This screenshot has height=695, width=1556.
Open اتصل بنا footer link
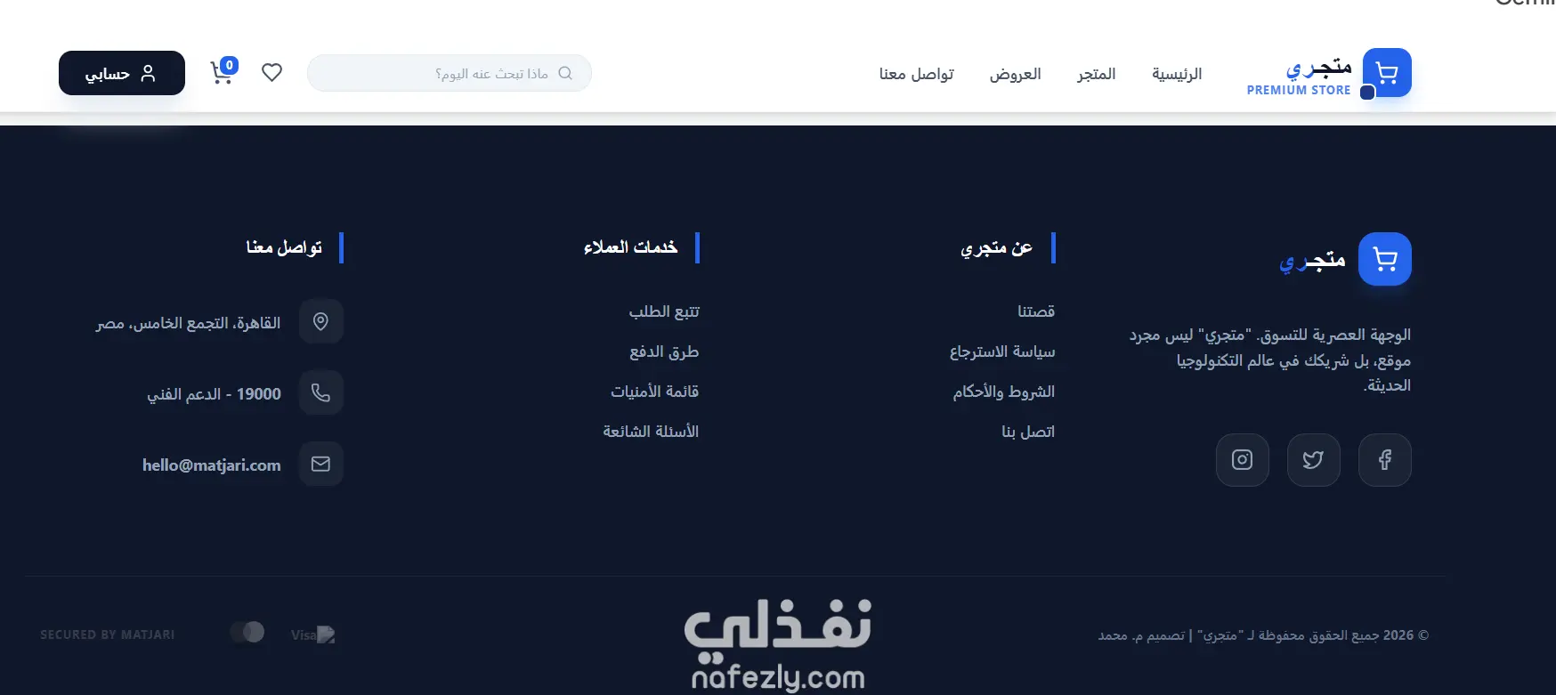click(x=1028, y=432)
